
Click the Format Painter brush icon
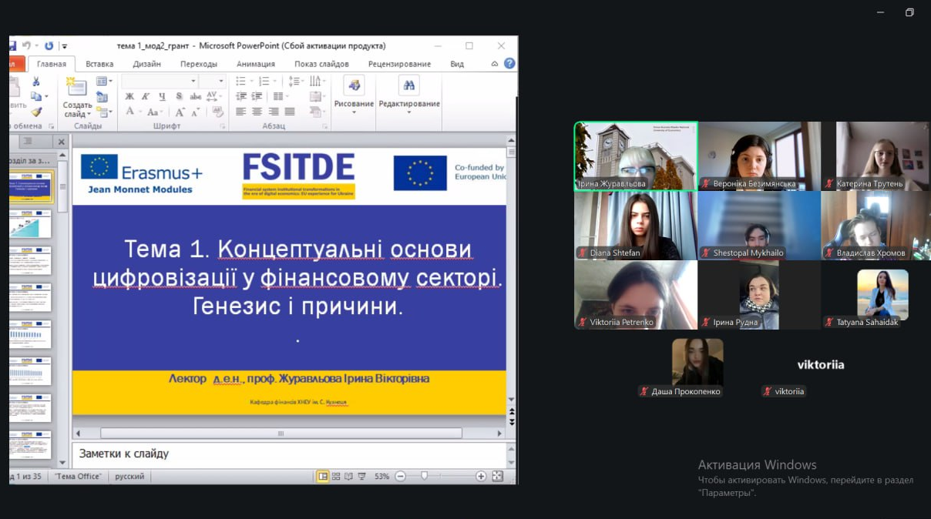click(35, 112)
